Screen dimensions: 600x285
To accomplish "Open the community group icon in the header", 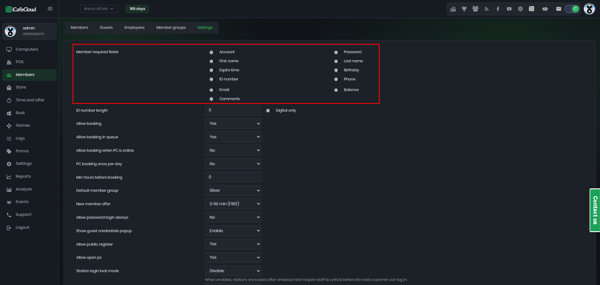I will coord(475,9).
